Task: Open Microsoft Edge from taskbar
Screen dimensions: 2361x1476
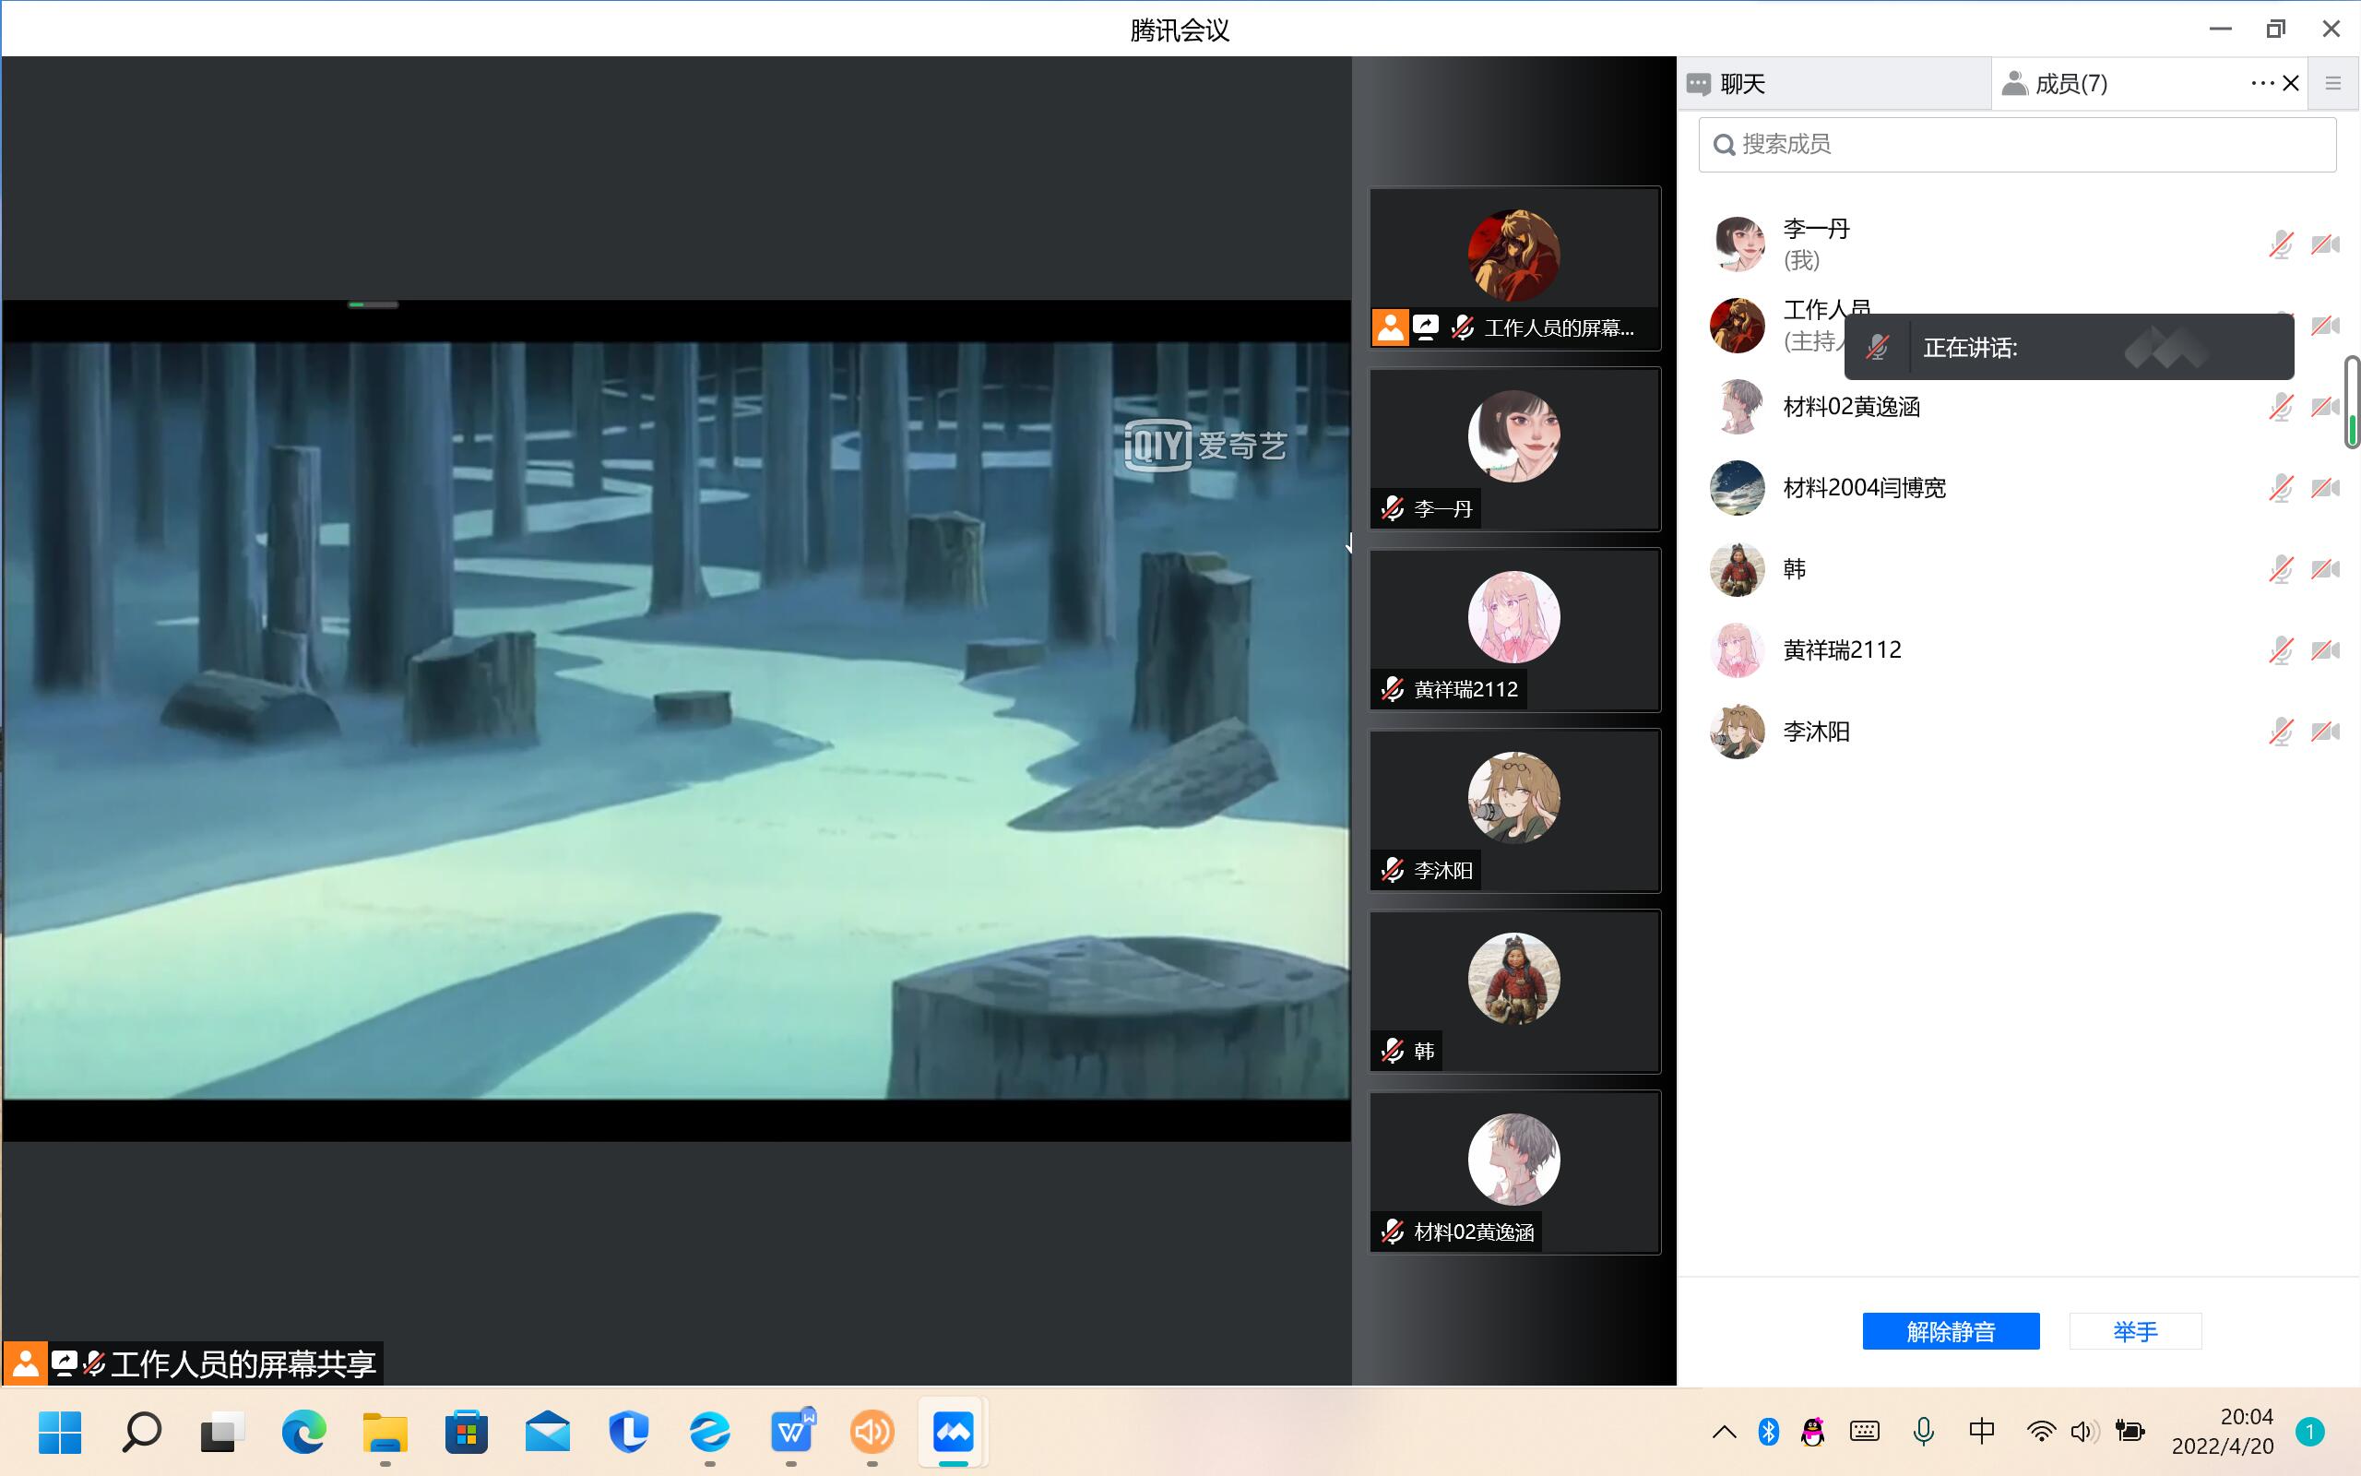Action: (303, 1432)
